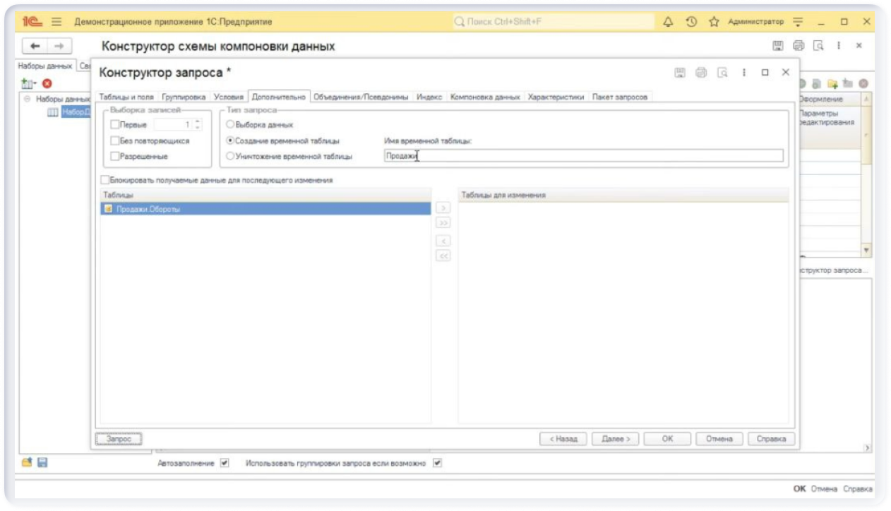891x511 pixels.
Task: Check Блокировать получаемые данные для последующего изменения
Action: [106, 180]
